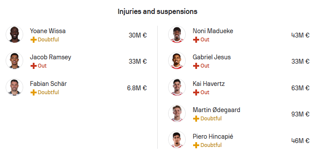Click the Injuries and suspensions heading
The height and width of the screenshot is (157, 315).
tap(157, 12)
